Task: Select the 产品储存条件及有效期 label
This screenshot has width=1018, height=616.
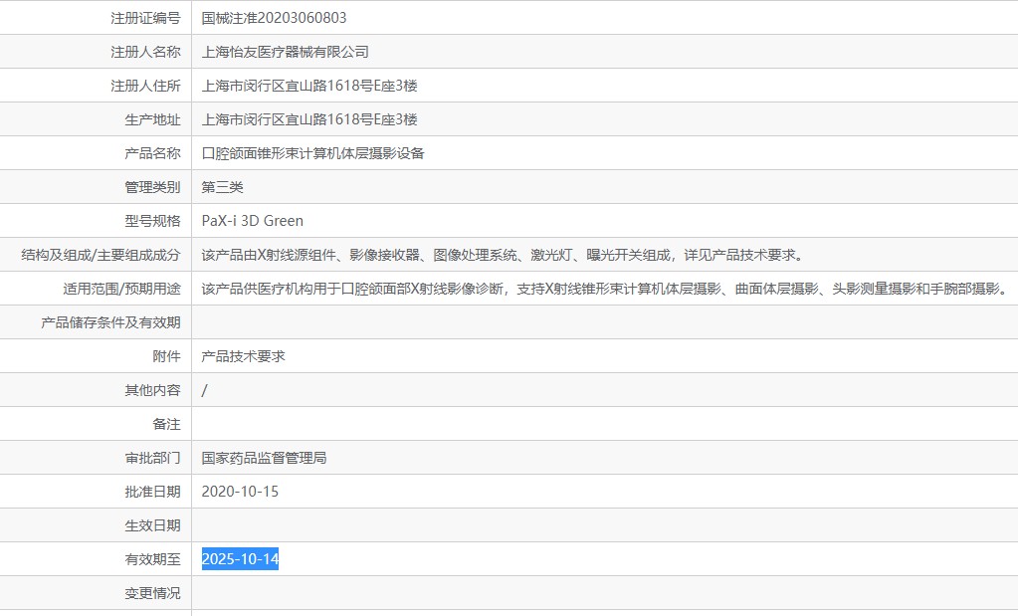Action: pos(110,322)
